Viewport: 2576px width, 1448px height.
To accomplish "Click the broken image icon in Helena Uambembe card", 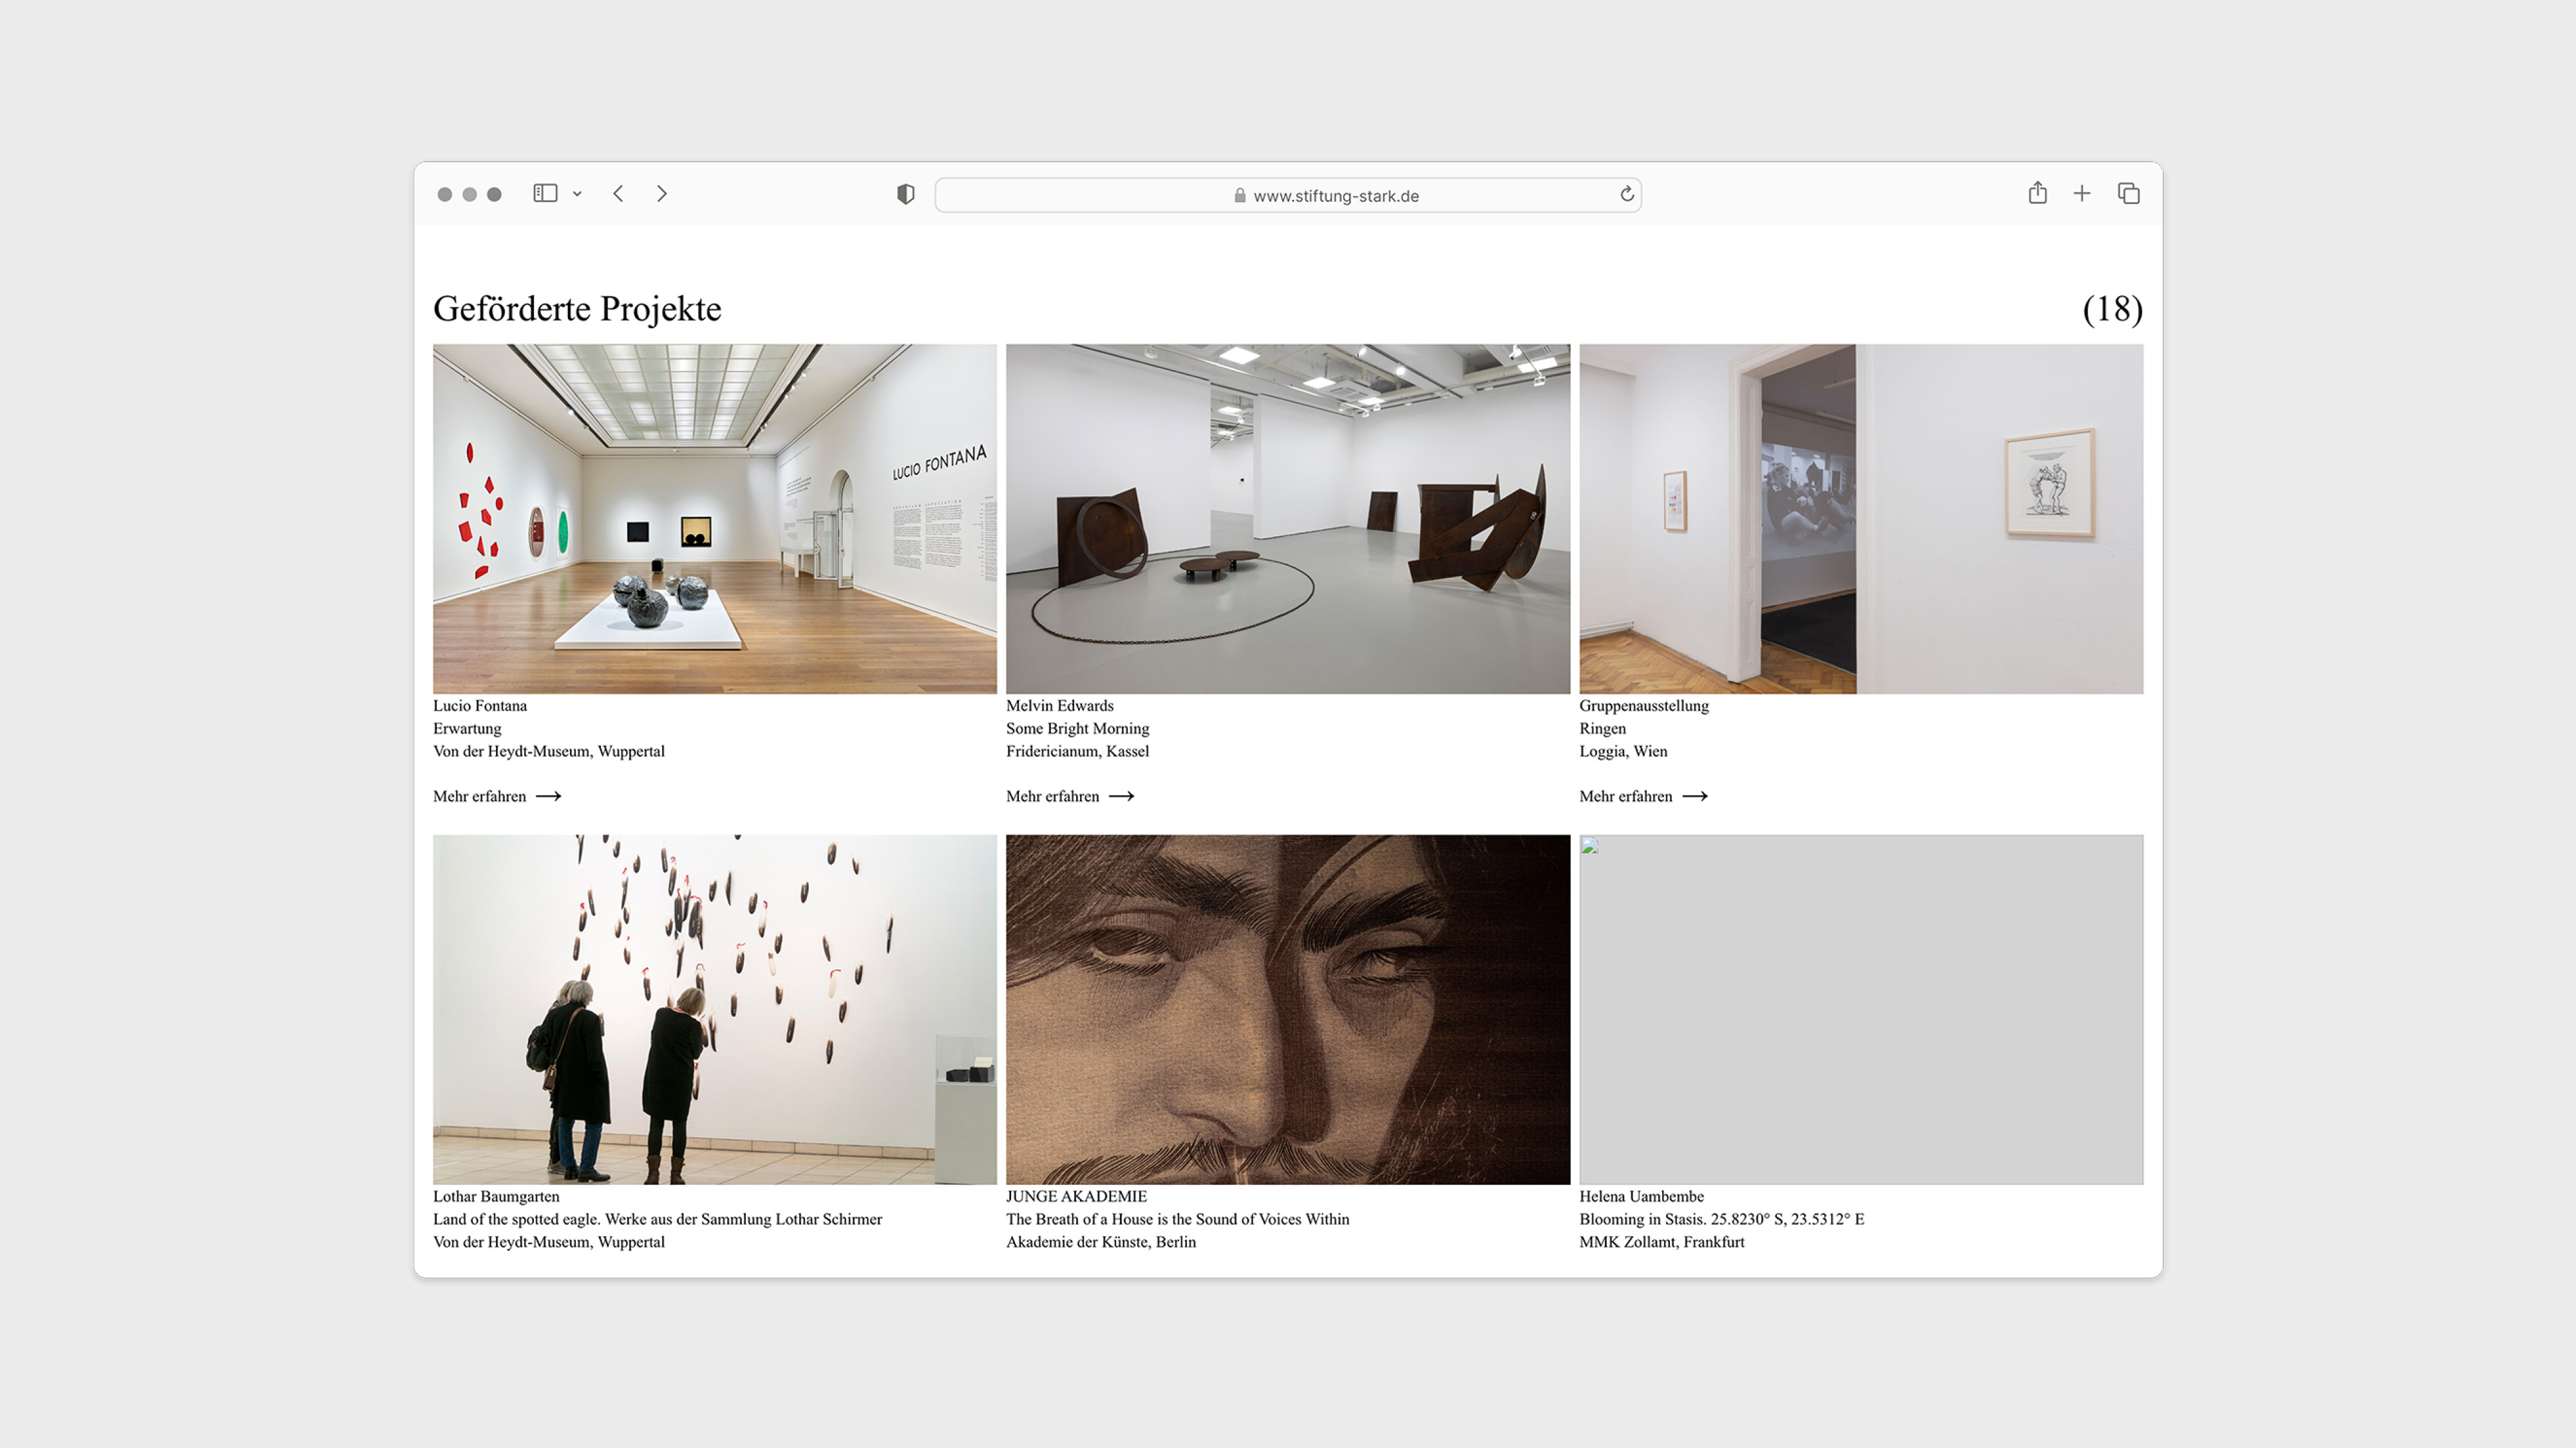I will pyautogui.click(x=1590, y=846).
